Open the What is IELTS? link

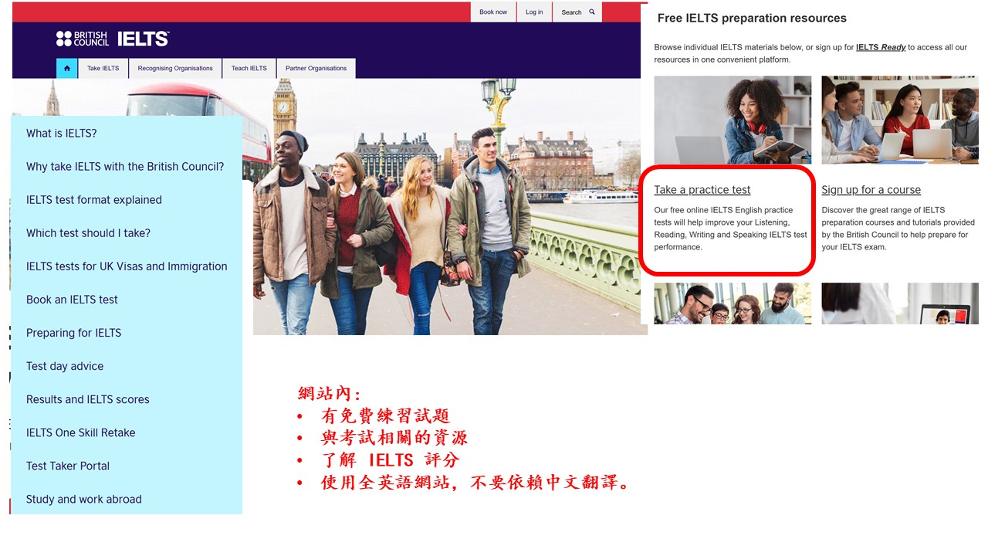pyautogui.click(x=62, y=134)
